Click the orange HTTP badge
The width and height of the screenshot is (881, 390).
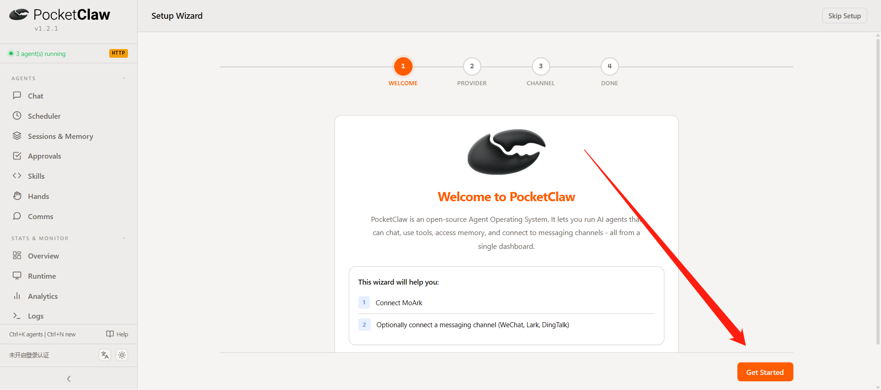(x=118, y=53)
